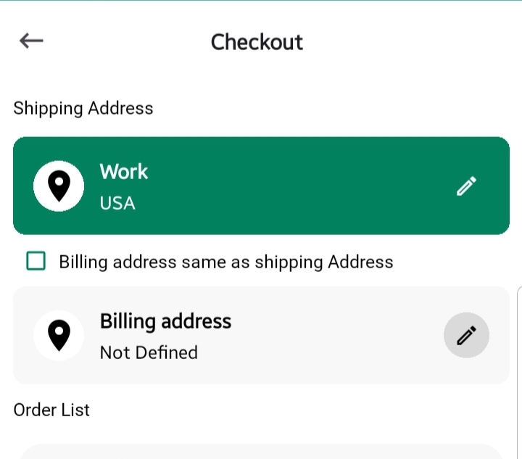Image resolution: width=522 pixels, height=459 pixels.
Task: Click the bold "Billing address" card title
Action: (165, 321)
